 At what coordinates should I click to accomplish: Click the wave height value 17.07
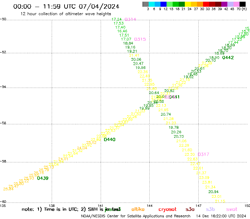[126, 39]
